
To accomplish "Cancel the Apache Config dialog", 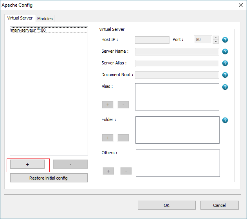I will click(x=219, y=205).
